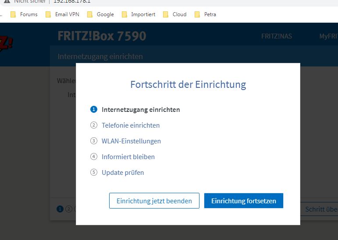Click the Internetzugang einrichten page heading
The image size is (338, 240).
click(x=100, y=56)
